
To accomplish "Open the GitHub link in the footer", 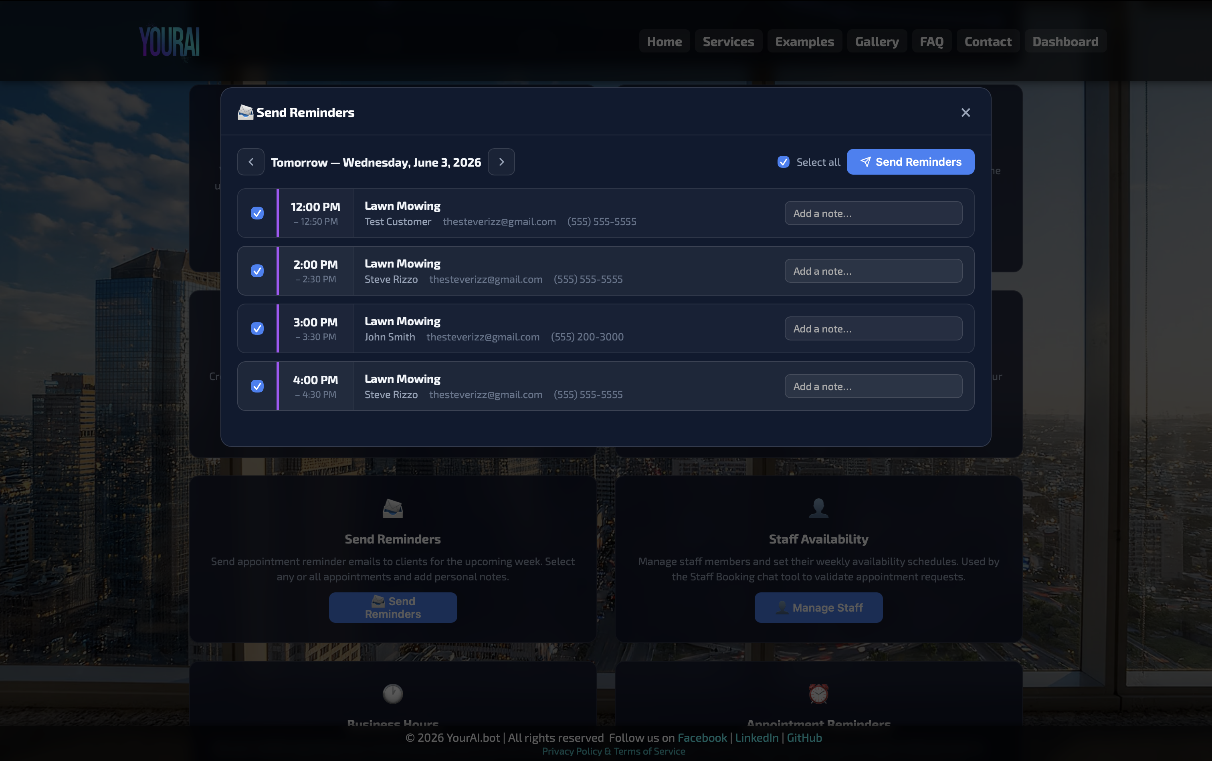I will pos(804,738).
